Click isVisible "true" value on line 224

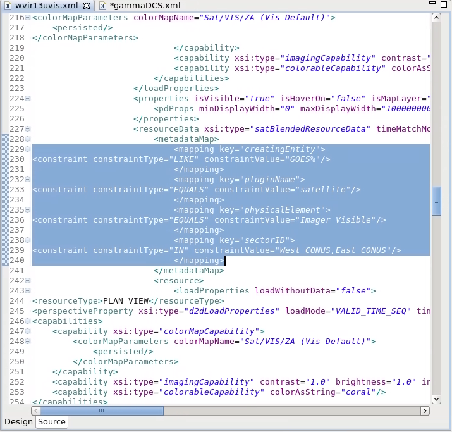260,98
